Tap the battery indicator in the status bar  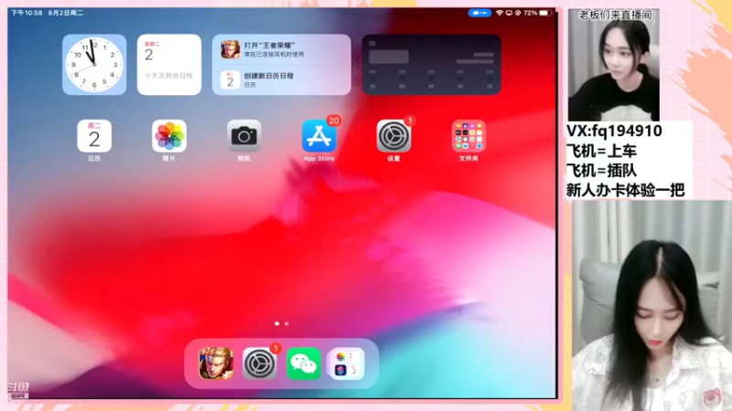pos(544,13)
